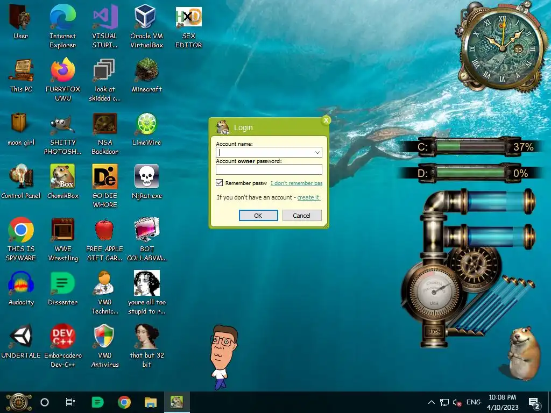
Task: Open the BOT COLLABVM... shortcut
Action: click(x=146, y=239)
